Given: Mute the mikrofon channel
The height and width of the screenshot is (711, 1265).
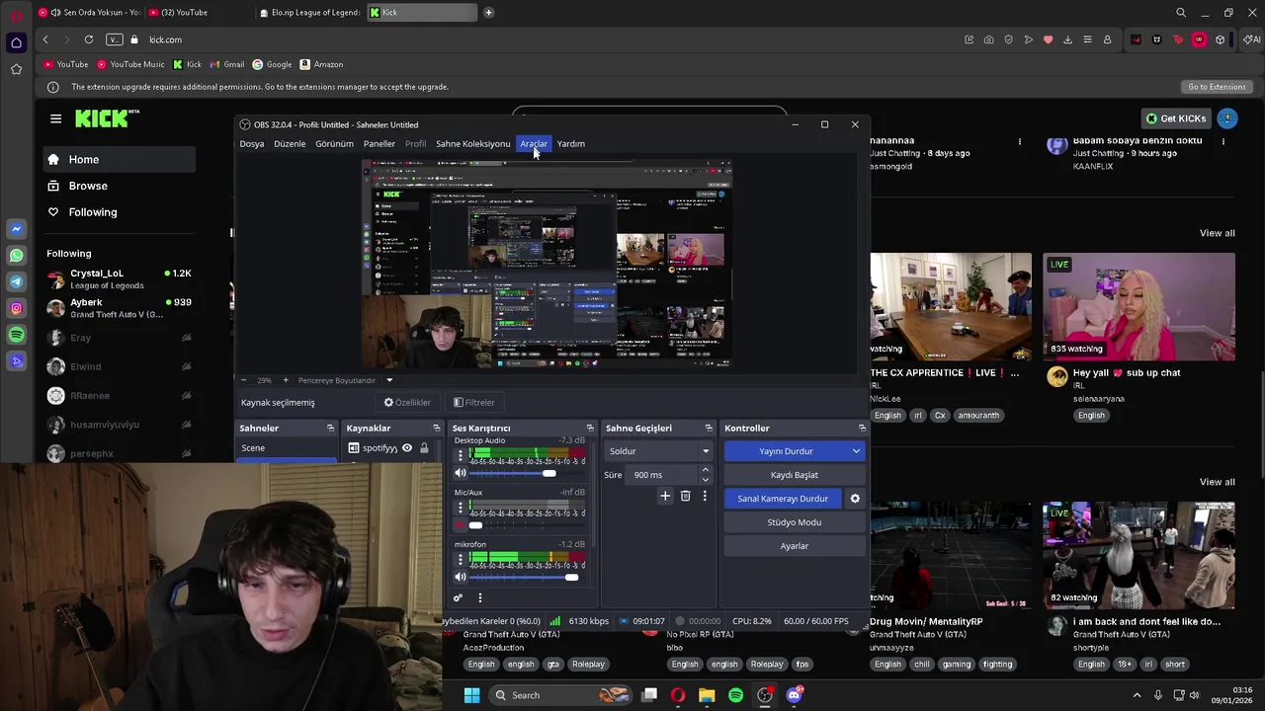Looking at the screenshot, I should (460, 577).
